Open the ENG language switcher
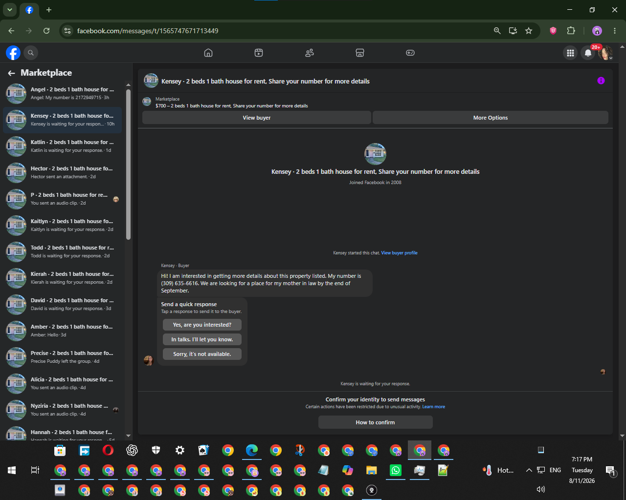This screenshot has width=626, height=500. click(x=555, y=470)
